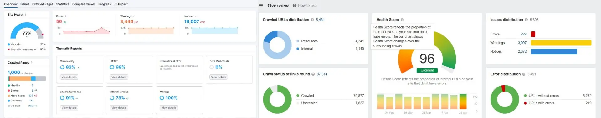Click the Broken pages count 5
The image size is (601, 118).
32,91
